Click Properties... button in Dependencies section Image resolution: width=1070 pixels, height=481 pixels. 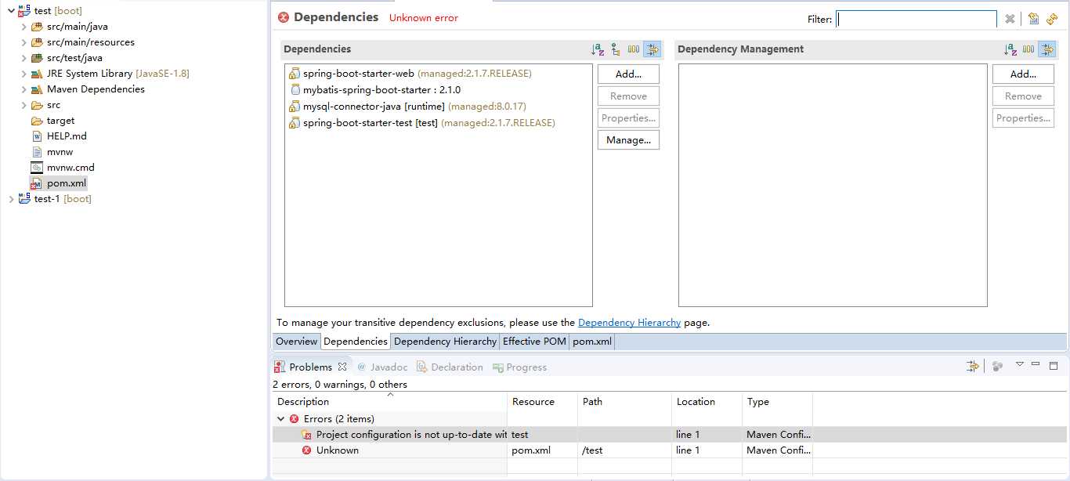628,118
